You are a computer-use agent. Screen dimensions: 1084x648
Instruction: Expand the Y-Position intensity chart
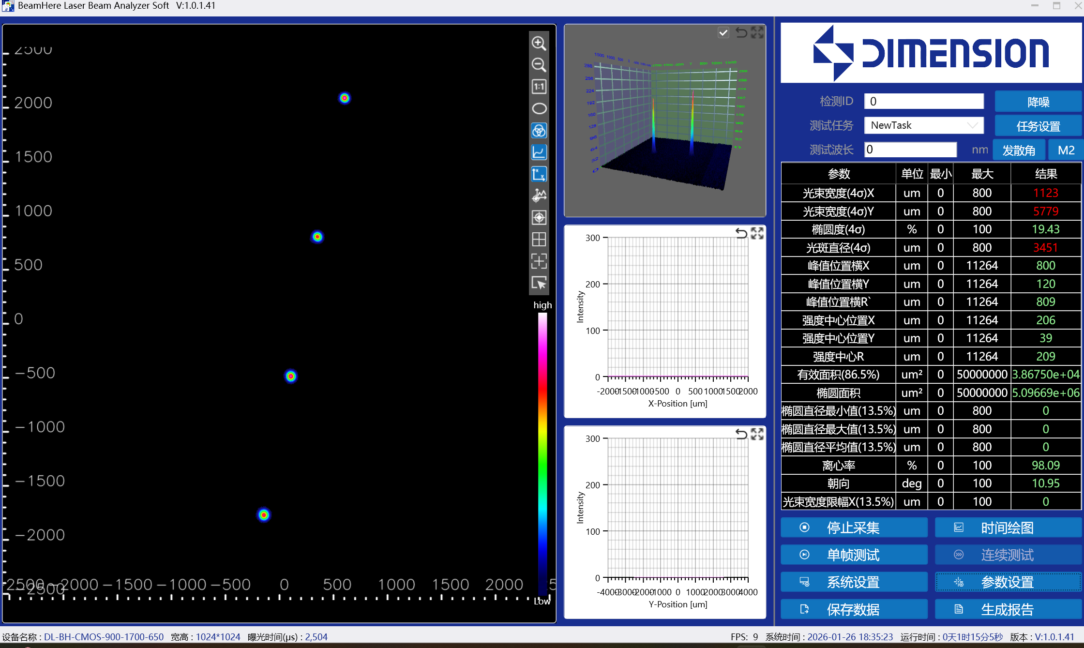(x=757, y=434)
